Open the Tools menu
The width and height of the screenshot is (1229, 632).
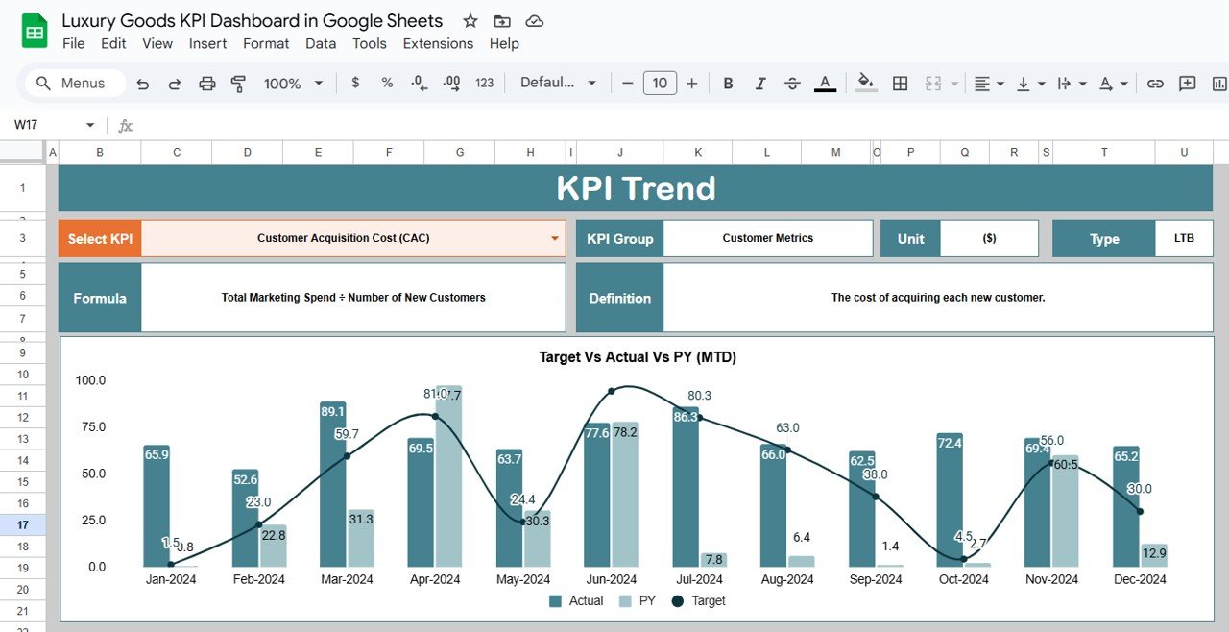[369, 43]
